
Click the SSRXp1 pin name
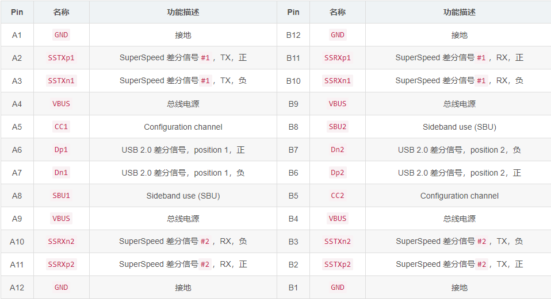pyautogui.click(x=338, y=58)
